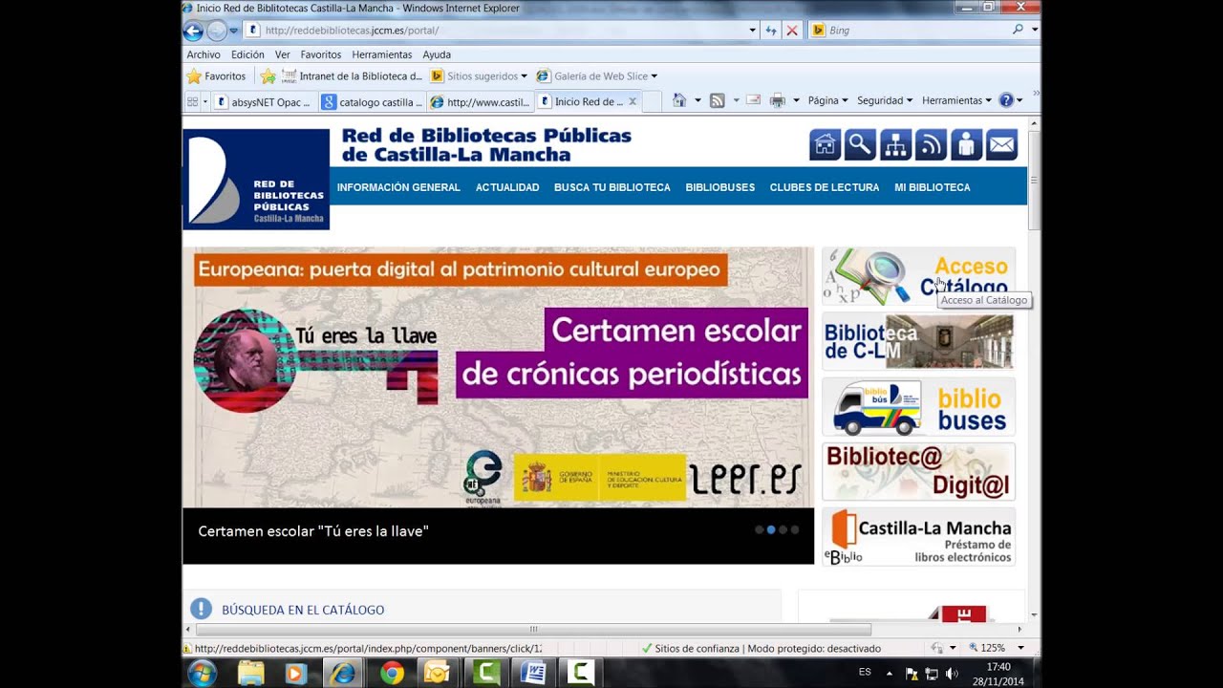Open Microsoft Word from the taskbar
Image resolution: width=1223 pixels, height=688 pixels.
pyautogui.click(x=533, y=673)
